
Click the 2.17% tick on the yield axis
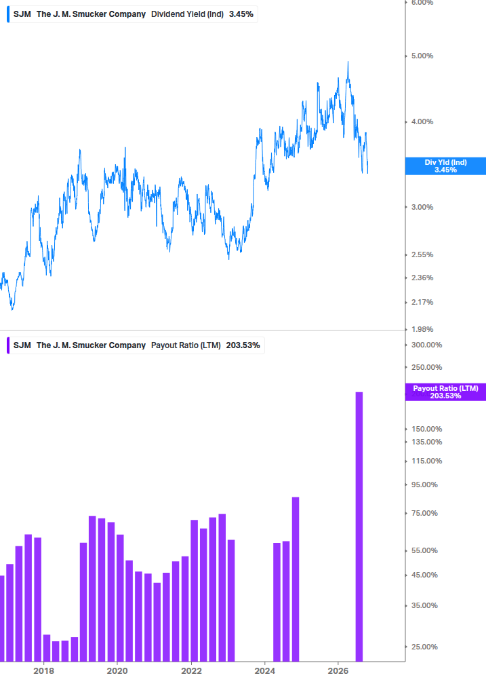(x=422, y=302)
